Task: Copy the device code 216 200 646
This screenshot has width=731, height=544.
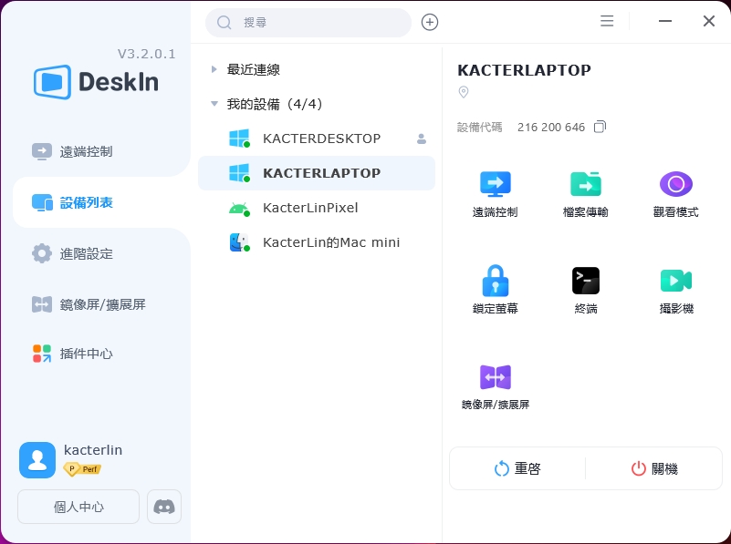Action: [600, 127]
